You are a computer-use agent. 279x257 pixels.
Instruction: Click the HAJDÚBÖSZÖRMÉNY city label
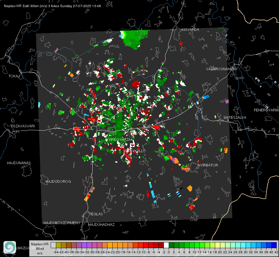(x=62, y=223)
